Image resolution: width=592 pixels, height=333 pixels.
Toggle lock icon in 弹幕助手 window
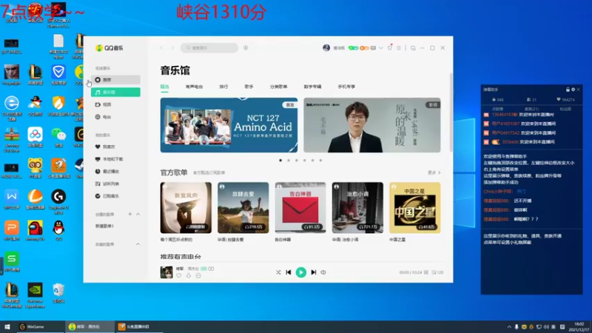[568, 90]
